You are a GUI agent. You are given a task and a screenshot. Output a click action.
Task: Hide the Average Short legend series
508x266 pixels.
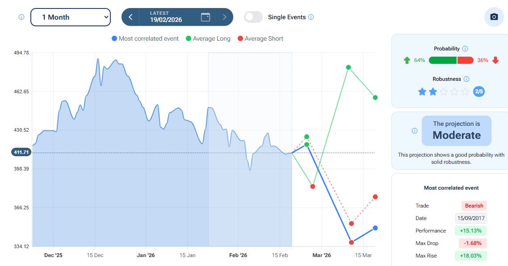[260, 39]
